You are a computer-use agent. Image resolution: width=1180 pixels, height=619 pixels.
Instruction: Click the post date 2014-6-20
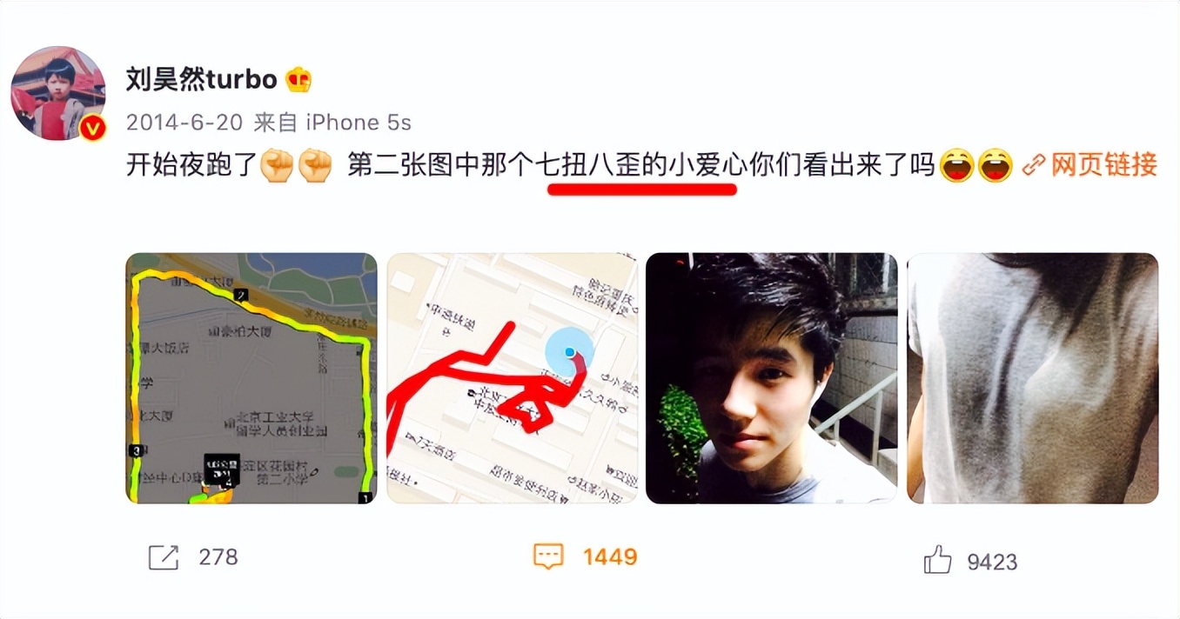coord(184,123)
